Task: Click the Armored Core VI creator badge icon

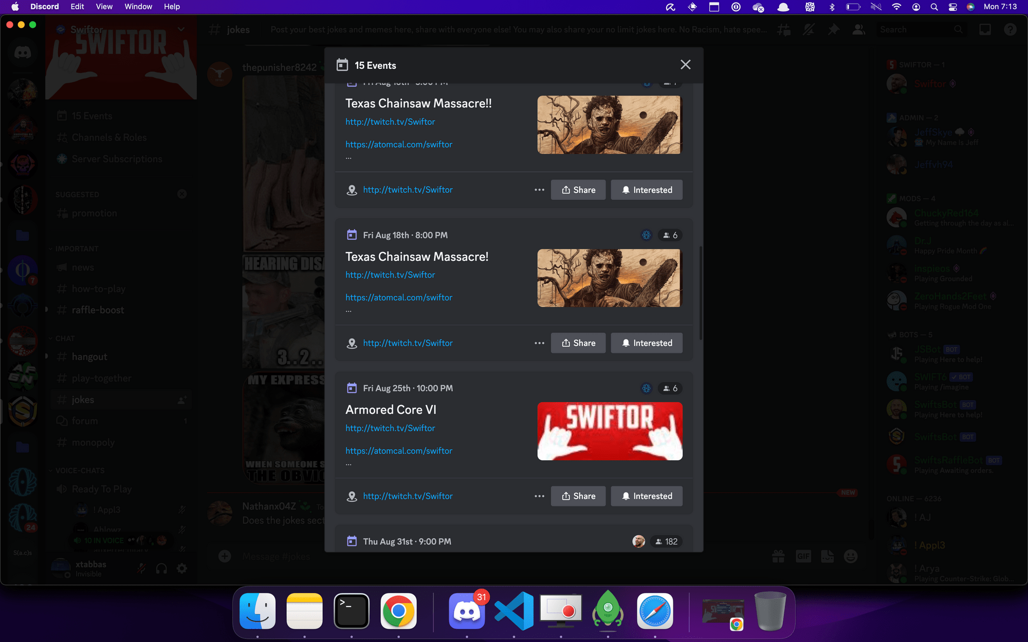Action: coord(647,388)
